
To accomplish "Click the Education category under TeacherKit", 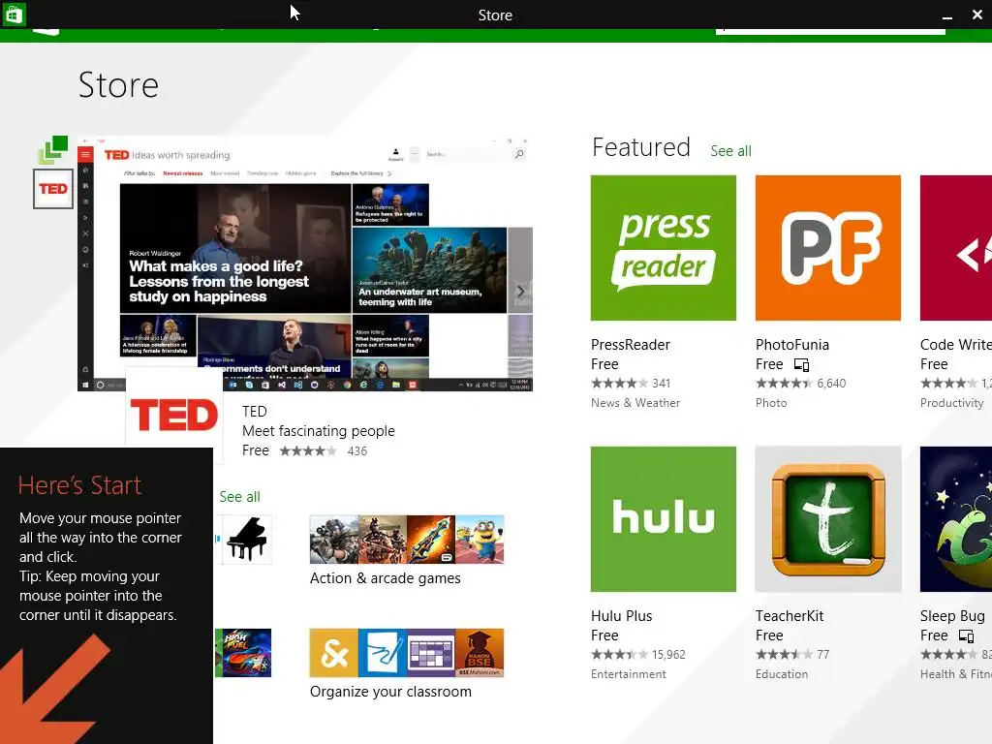I will pyautogui.click(x=782, y=674).
